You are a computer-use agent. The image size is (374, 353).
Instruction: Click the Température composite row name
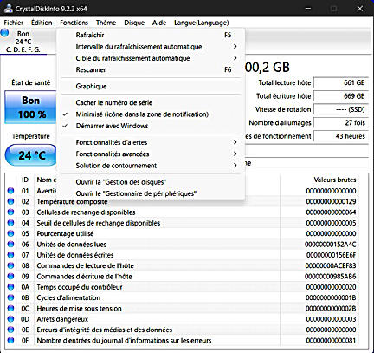pyautogui.click(x=72, y=201)
